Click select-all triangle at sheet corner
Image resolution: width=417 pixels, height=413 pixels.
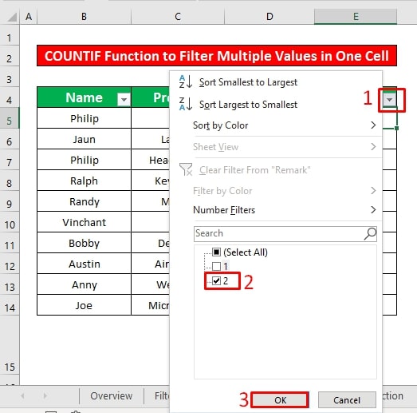click(12, 17)
